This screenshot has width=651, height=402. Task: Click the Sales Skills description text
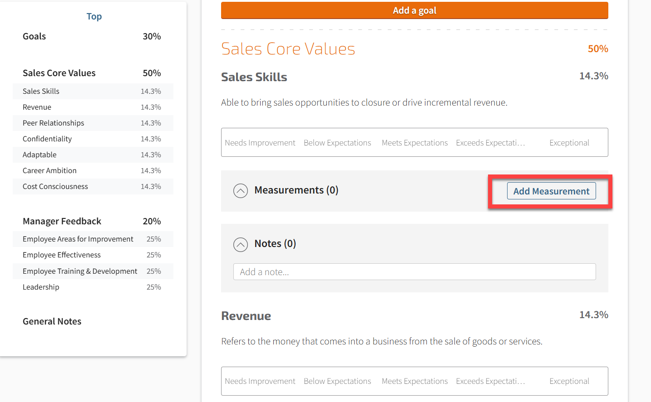tap(364, 102)
